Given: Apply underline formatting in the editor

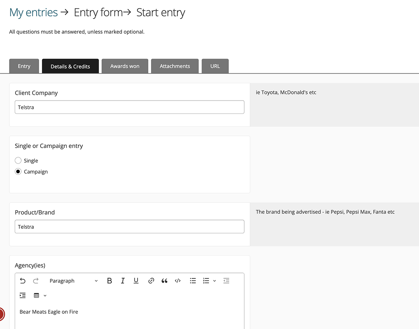Looking at the screenshot, I should pos(136,281).
